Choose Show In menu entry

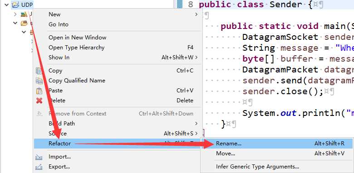[117, 58]
